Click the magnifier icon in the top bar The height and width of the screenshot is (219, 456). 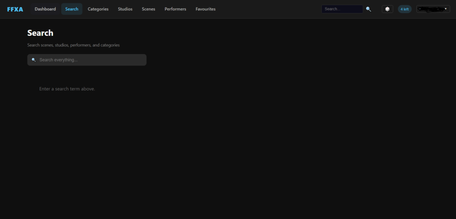(x=368, y=9)
